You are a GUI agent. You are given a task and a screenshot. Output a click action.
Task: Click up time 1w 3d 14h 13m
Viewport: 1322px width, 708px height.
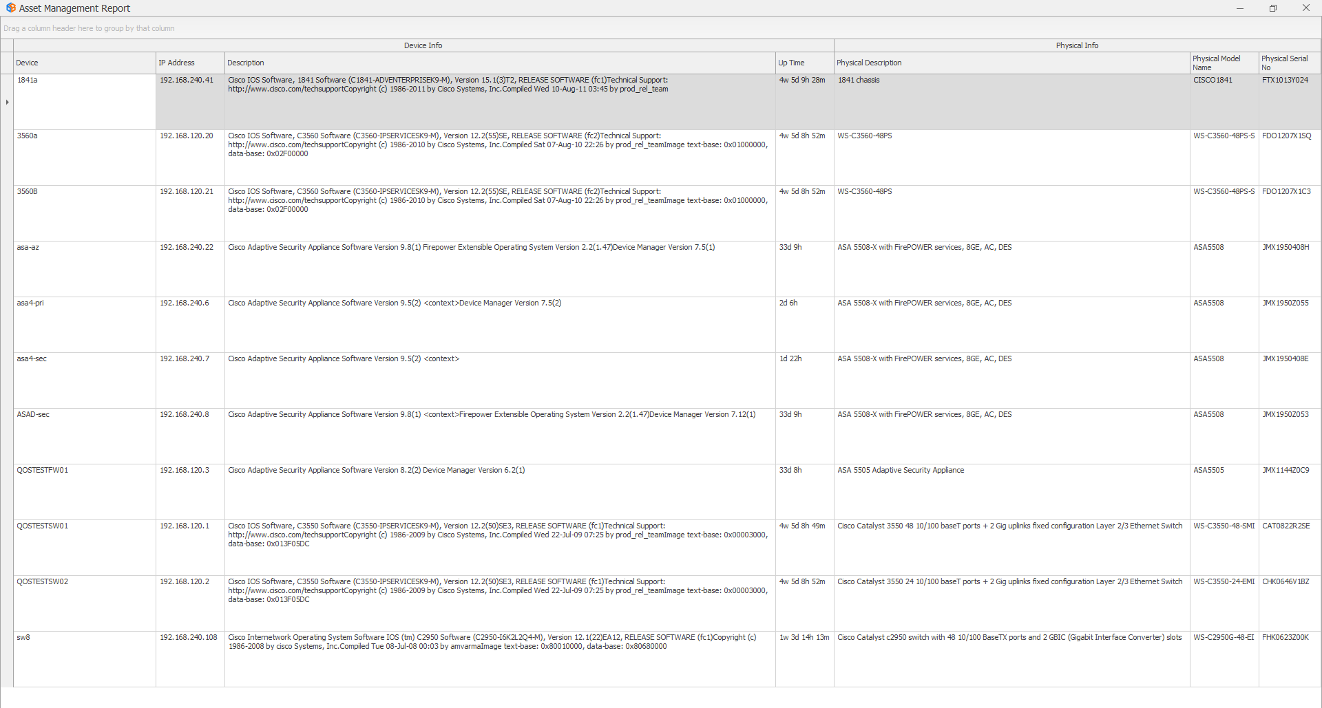pos(805,659)
